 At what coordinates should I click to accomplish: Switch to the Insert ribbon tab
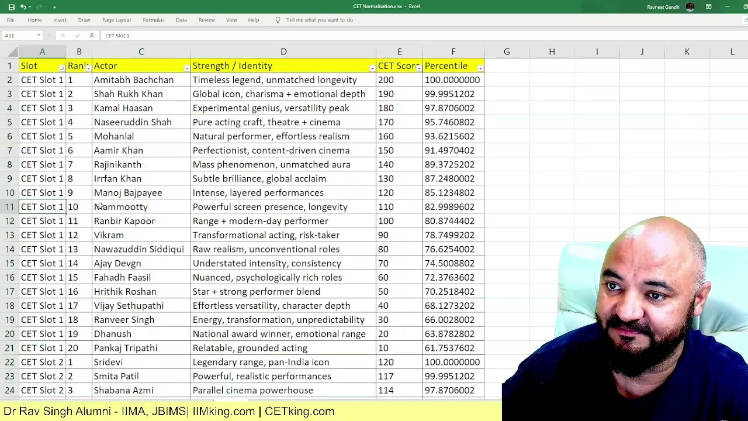click(60, 20)
